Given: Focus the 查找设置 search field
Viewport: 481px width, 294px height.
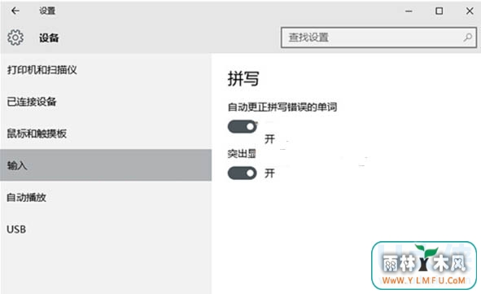Looking at the screenshot, I should click(378, 37).
